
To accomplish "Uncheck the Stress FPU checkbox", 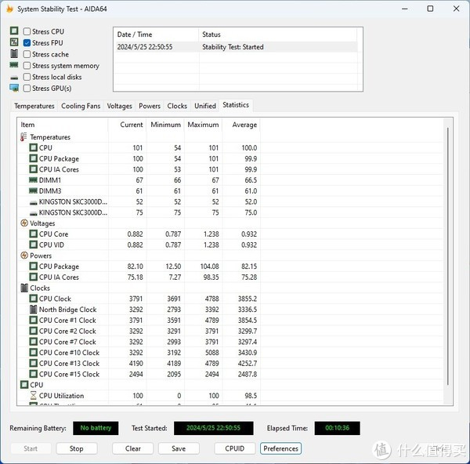I will tap(27, 43).
